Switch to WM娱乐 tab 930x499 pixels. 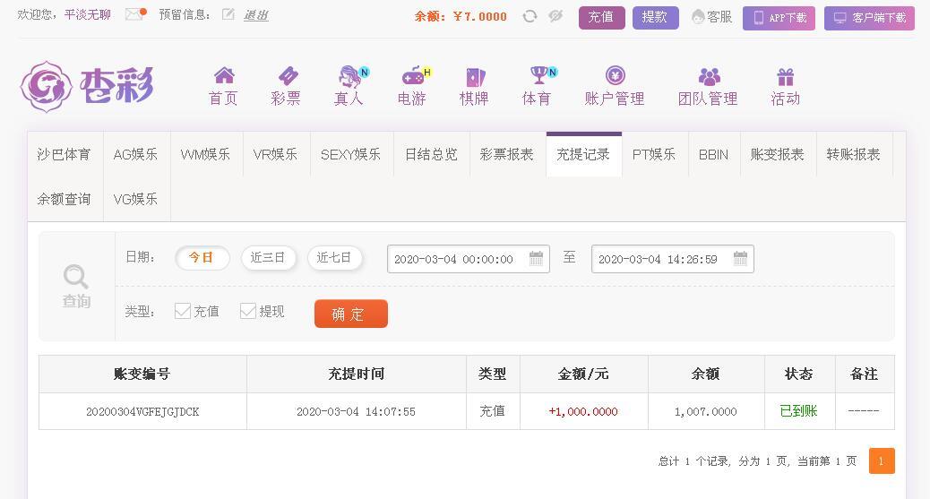tap(206, 154)
